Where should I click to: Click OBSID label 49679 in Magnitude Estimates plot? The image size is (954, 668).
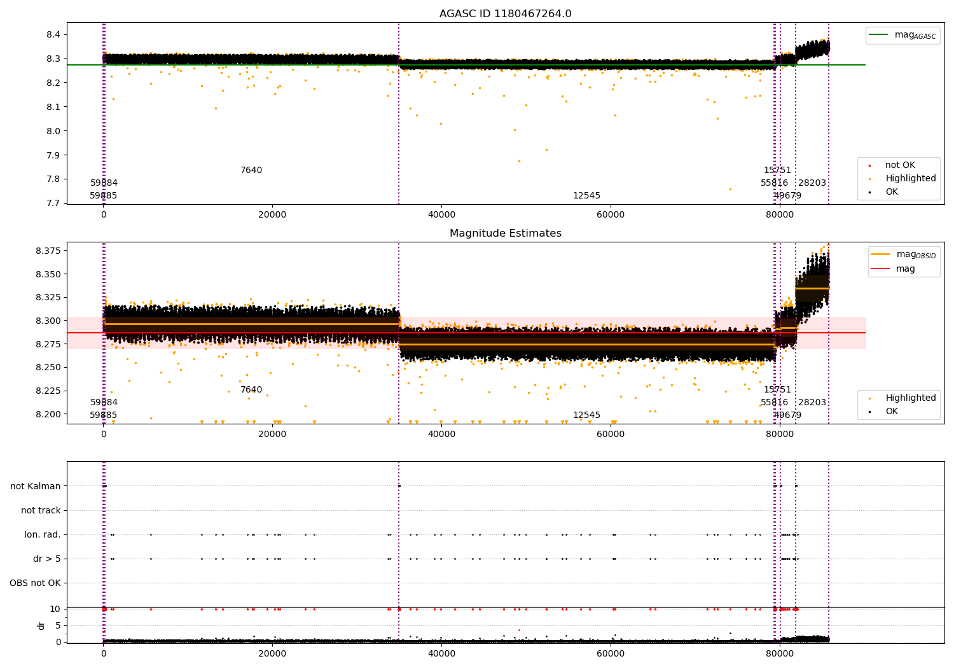(x=787, y=415)
